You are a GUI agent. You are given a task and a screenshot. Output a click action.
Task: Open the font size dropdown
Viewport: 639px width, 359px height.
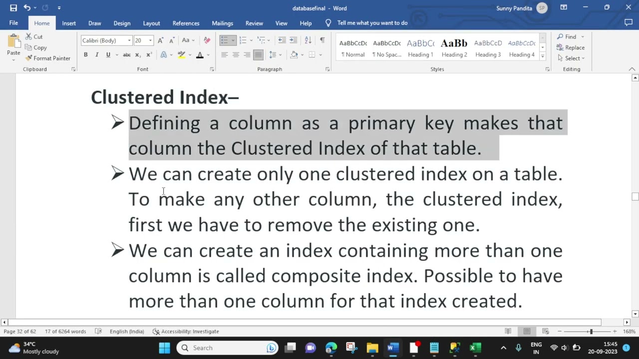tap(150, 40)
